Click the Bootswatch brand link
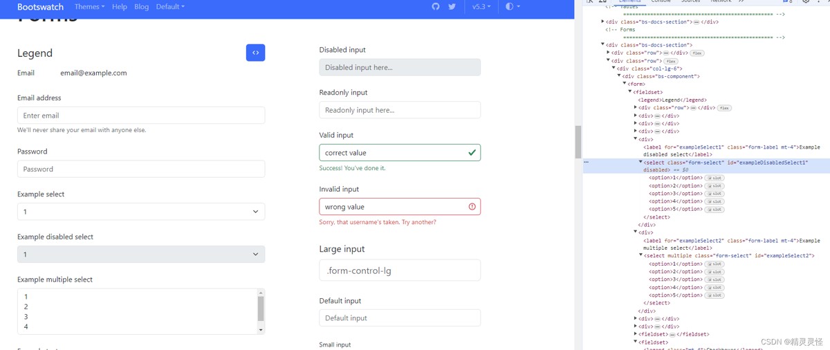This screenshot has height=350, width=830. pos(40,7)
